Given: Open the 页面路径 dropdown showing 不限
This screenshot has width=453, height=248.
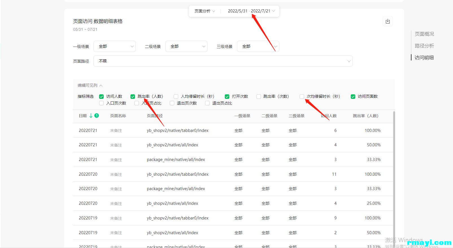Looking at the screenshot, I should [x=223, y=61].
